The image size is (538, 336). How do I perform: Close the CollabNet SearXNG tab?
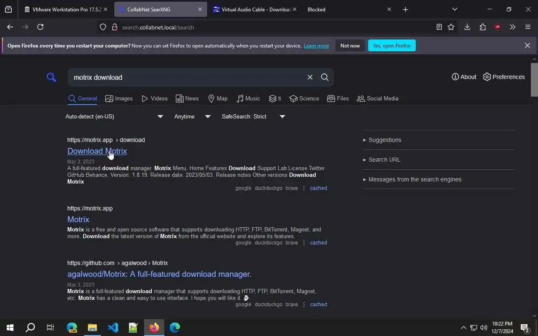(x=200, y=9)
